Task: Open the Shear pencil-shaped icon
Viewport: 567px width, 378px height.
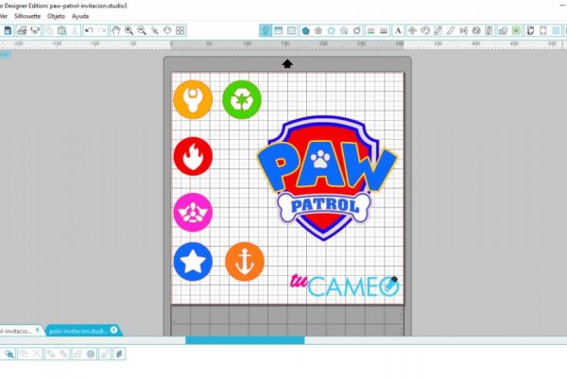Action: pos(451,31)
